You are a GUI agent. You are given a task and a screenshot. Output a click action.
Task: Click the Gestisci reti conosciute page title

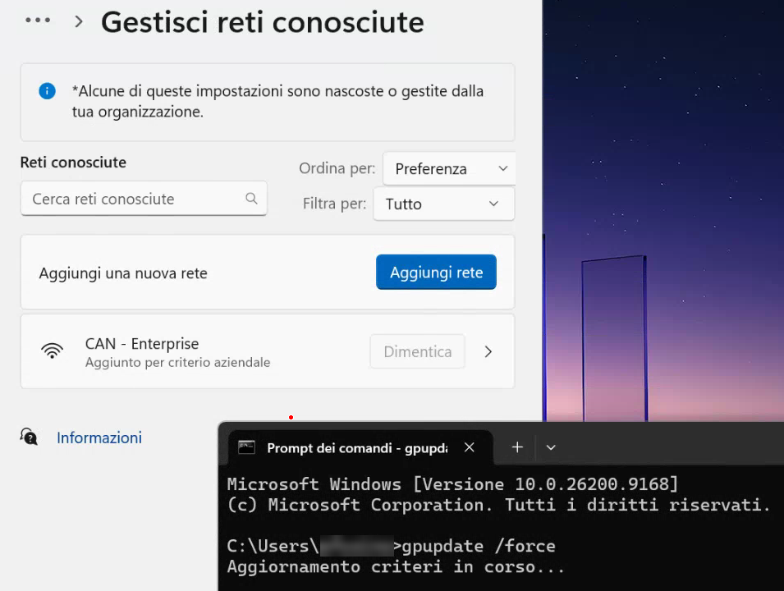pyautogui.click(x=263, y=22)
